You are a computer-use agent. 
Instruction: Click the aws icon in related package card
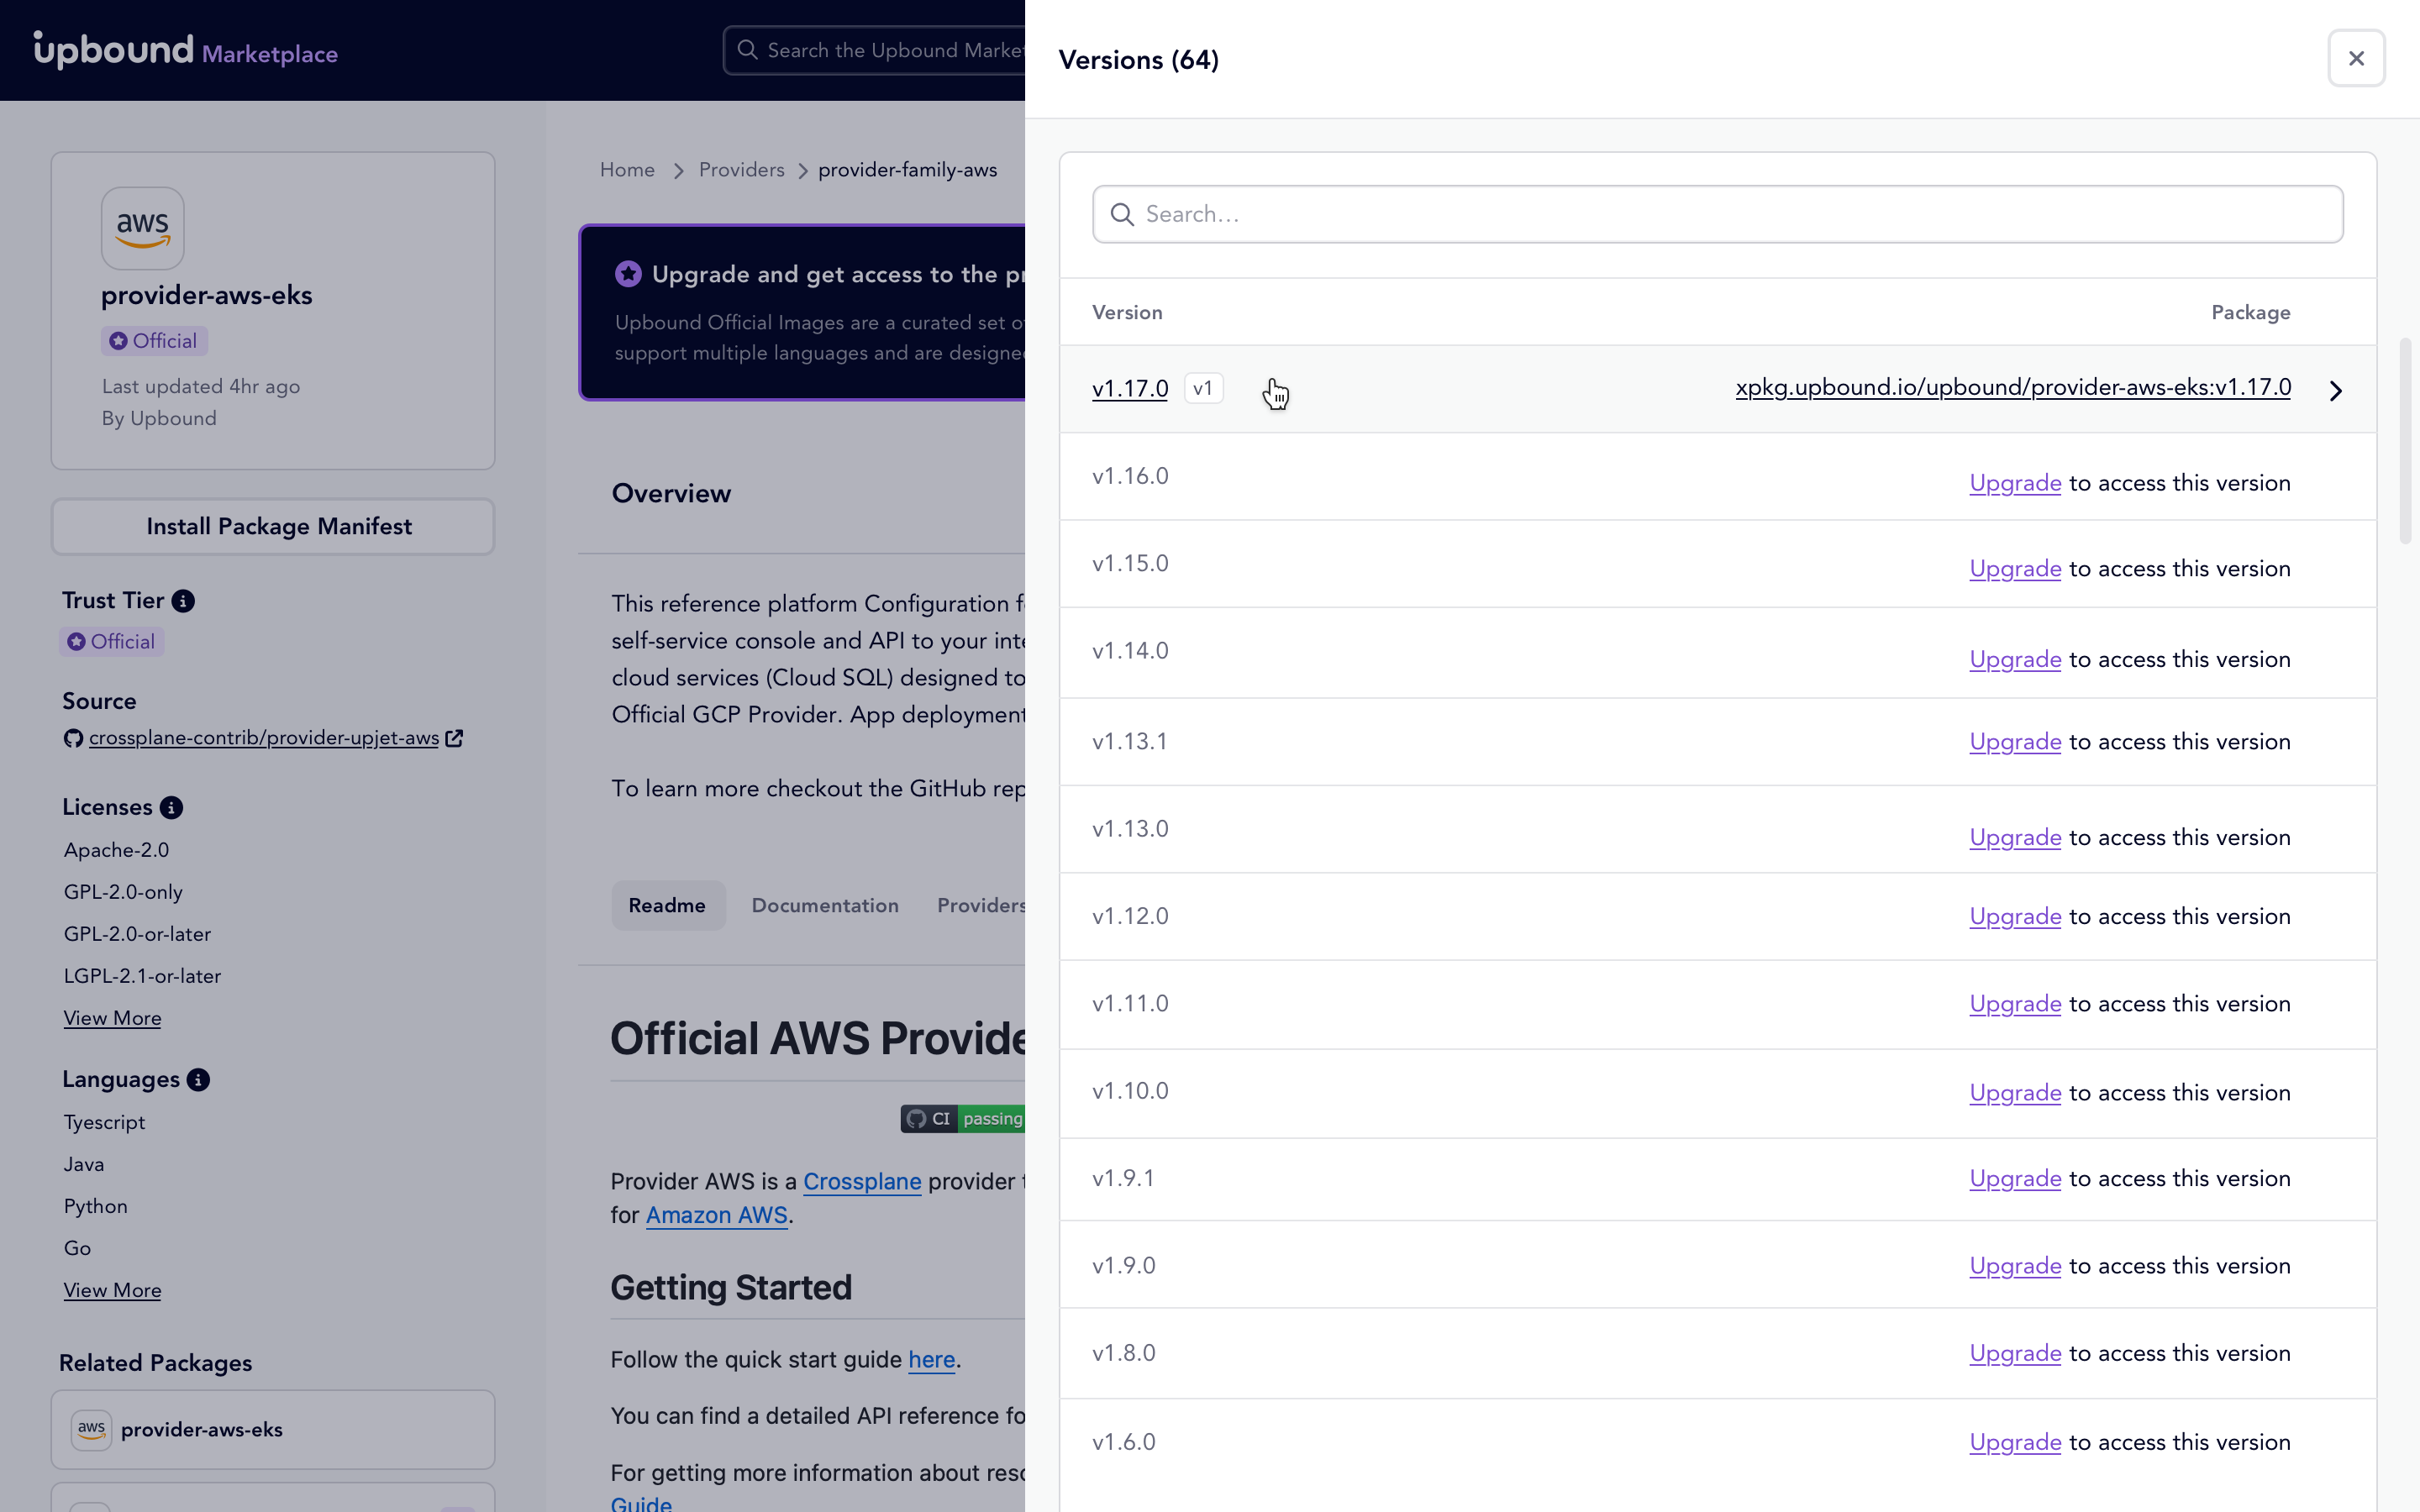click(91, 1430)
